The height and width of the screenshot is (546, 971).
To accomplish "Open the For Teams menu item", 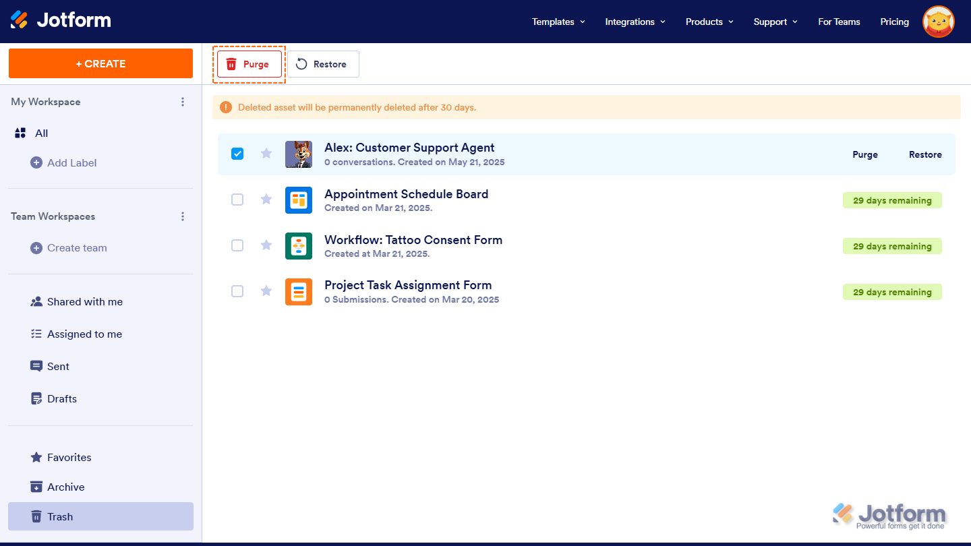I will tap(839, 22).
